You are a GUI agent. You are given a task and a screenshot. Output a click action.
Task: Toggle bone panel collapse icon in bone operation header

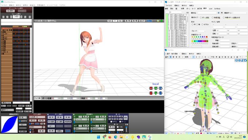(x=48, y=114)
